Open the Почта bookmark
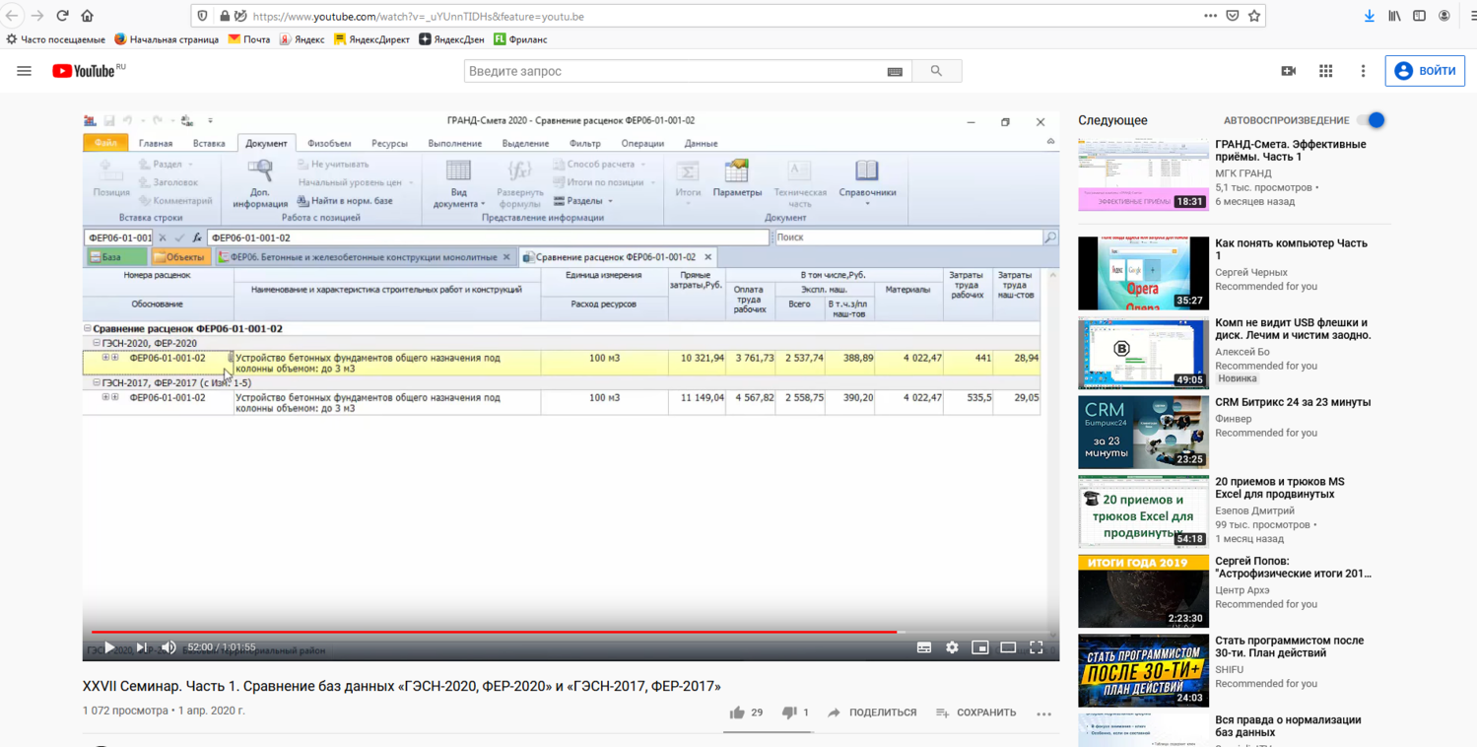Image resolution: width=1477 pixels, height=747 pixels. (249, 39)
